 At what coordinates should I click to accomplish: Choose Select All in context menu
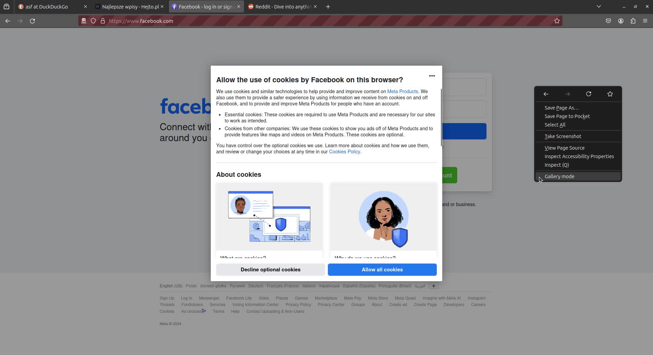(578, 125)
